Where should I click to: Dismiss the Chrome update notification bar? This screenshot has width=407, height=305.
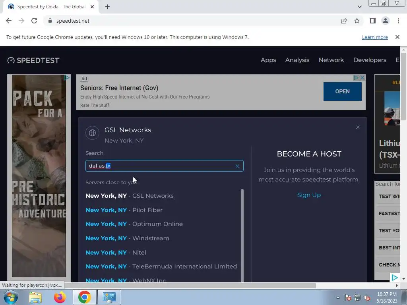tap(397, 37)
